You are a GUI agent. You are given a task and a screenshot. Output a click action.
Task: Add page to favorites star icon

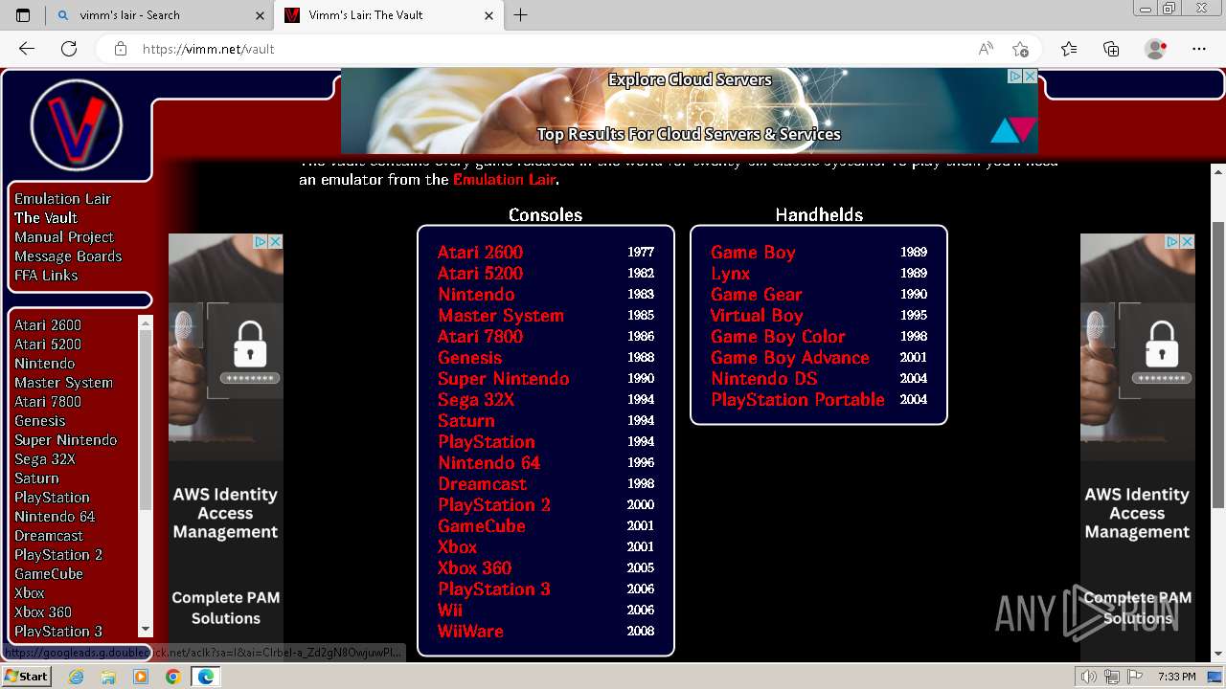pyautogui.click(x=1020, y=49)
